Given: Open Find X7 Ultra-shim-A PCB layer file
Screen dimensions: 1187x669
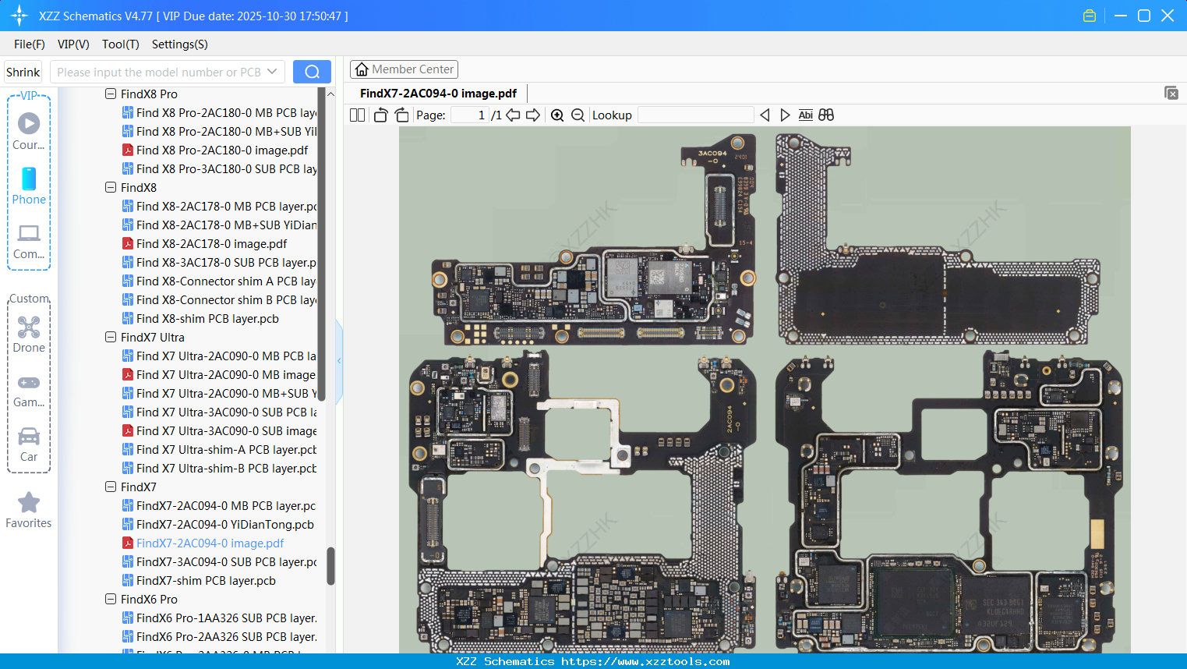Looking at the screenshot, I should [x=219, y=449].
